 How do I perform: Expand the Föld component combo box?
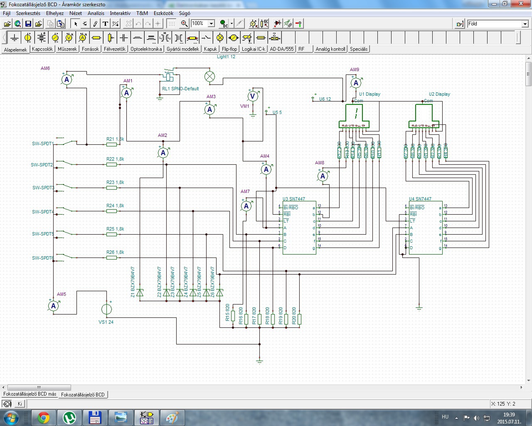click(x=525, y=24)
